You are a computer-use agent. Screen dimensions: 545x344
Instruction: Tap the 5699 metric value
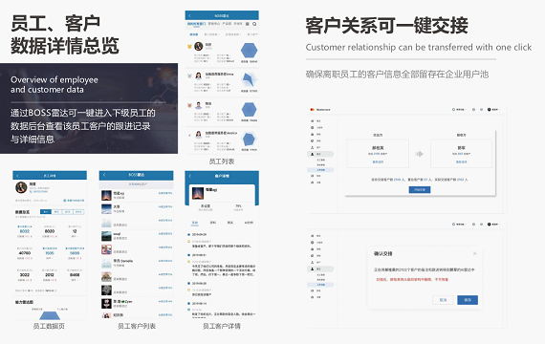tap(75, 253)
